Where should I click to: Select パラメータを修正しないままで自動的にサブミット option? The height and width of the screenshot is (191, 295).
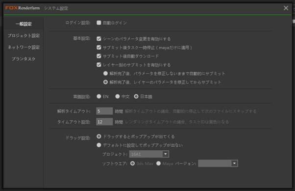coord(105,73)
